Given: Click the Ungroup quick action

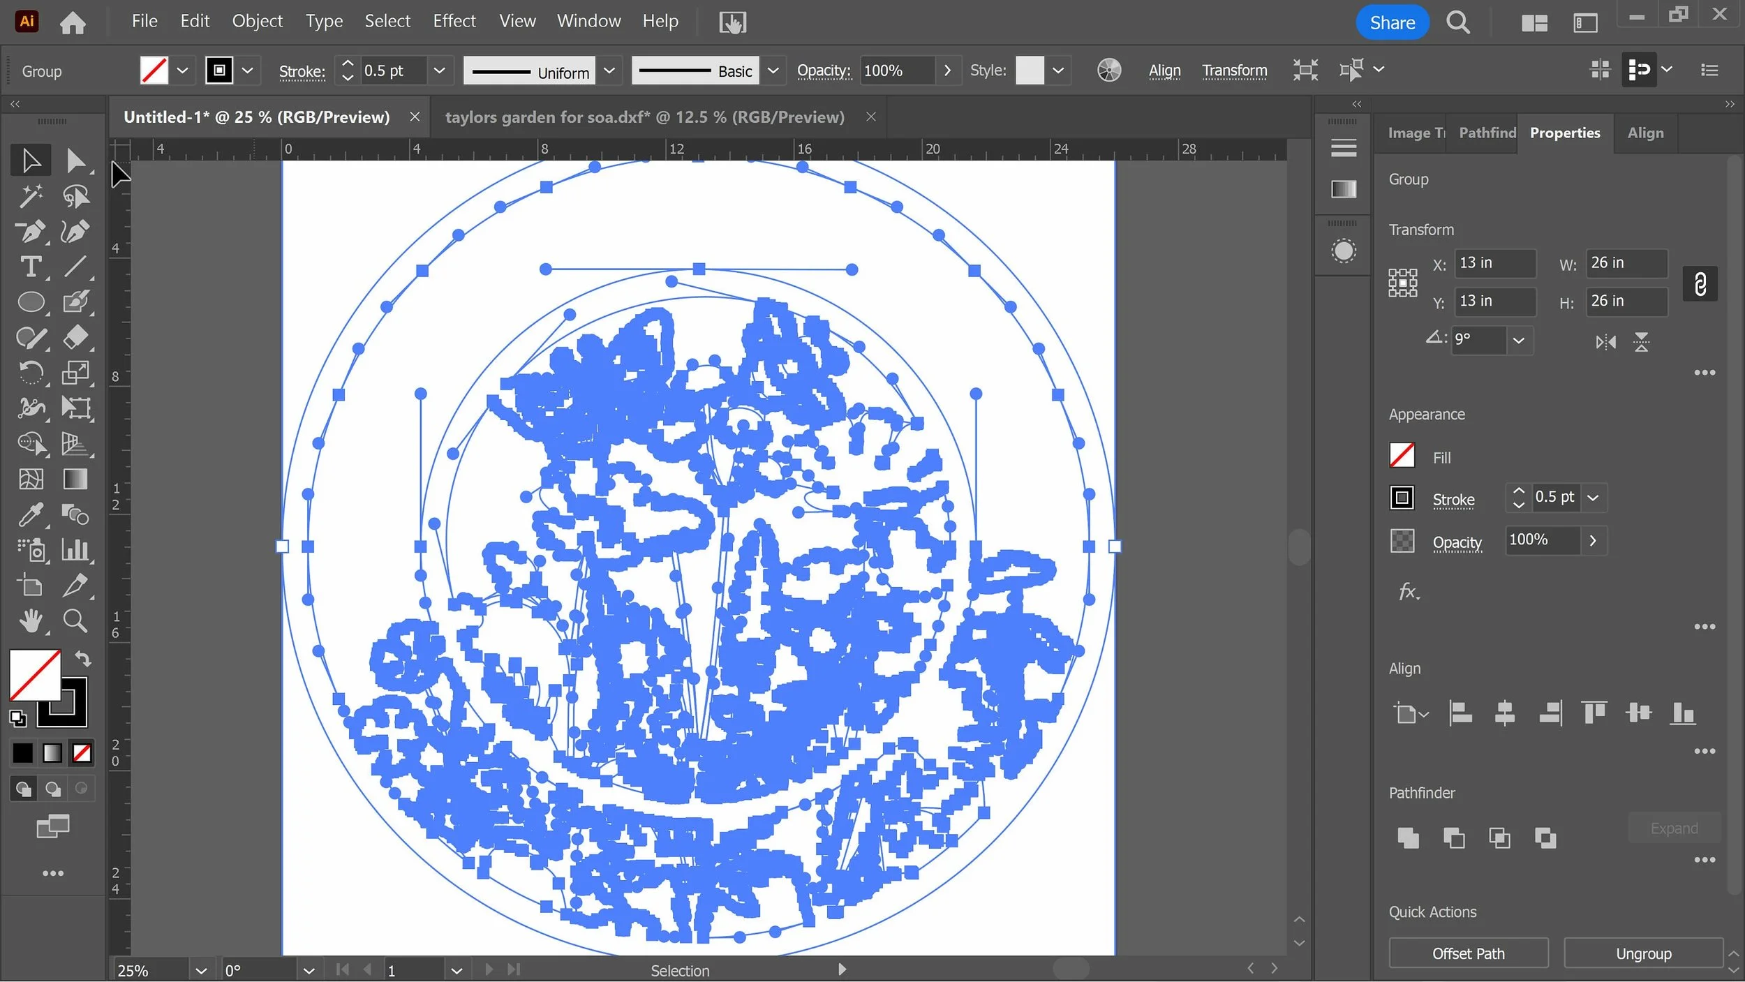Looking at the screenshot, I should (1643, 953).
